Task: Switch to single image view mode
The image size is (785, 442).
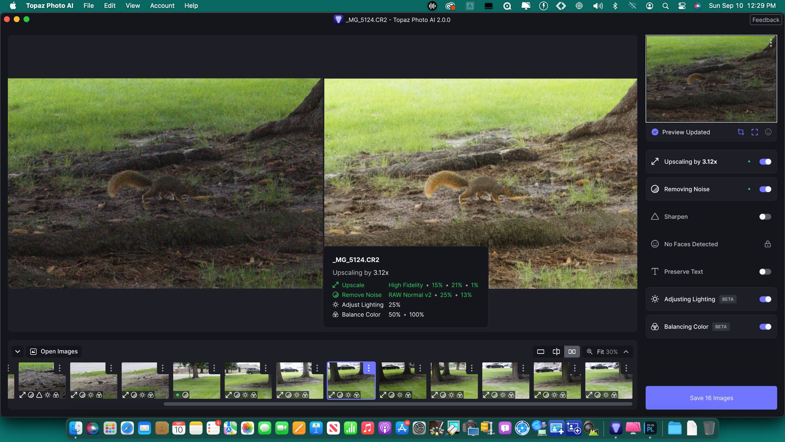Action: [541, 352]
